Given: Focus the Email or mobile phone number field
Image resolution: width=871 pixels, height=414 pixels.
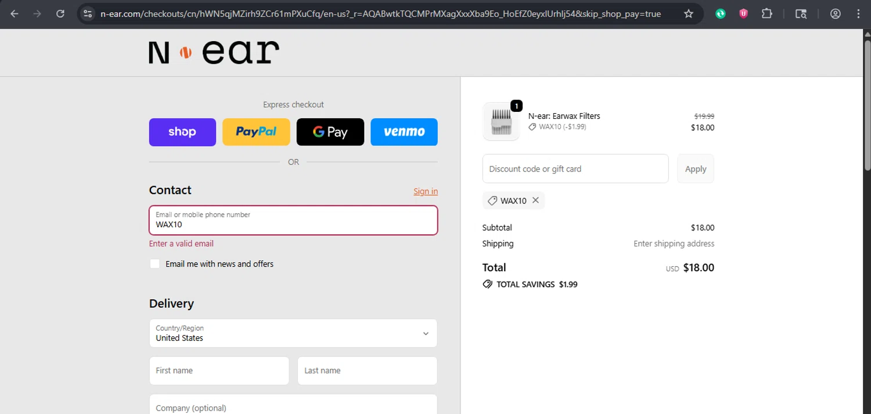Looking at the screenshot, I should tap(293, 220).
